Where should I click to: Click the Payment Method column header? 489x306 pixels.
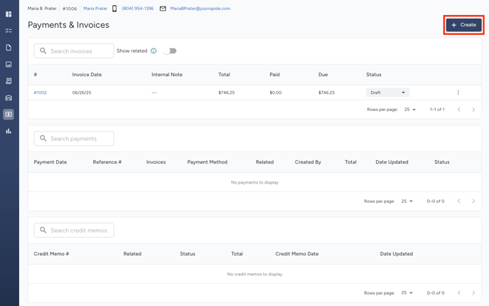point(208,162)
